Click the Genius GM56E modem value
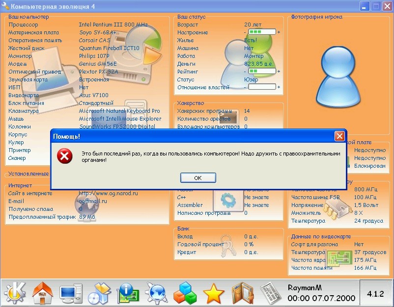Screen dimensions: 394x307 98,64
